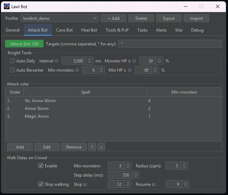228x195 pixels.
Task: Enable the Auto Berserker checkbox
Action: pyautogui.click(x=12, y=70)
